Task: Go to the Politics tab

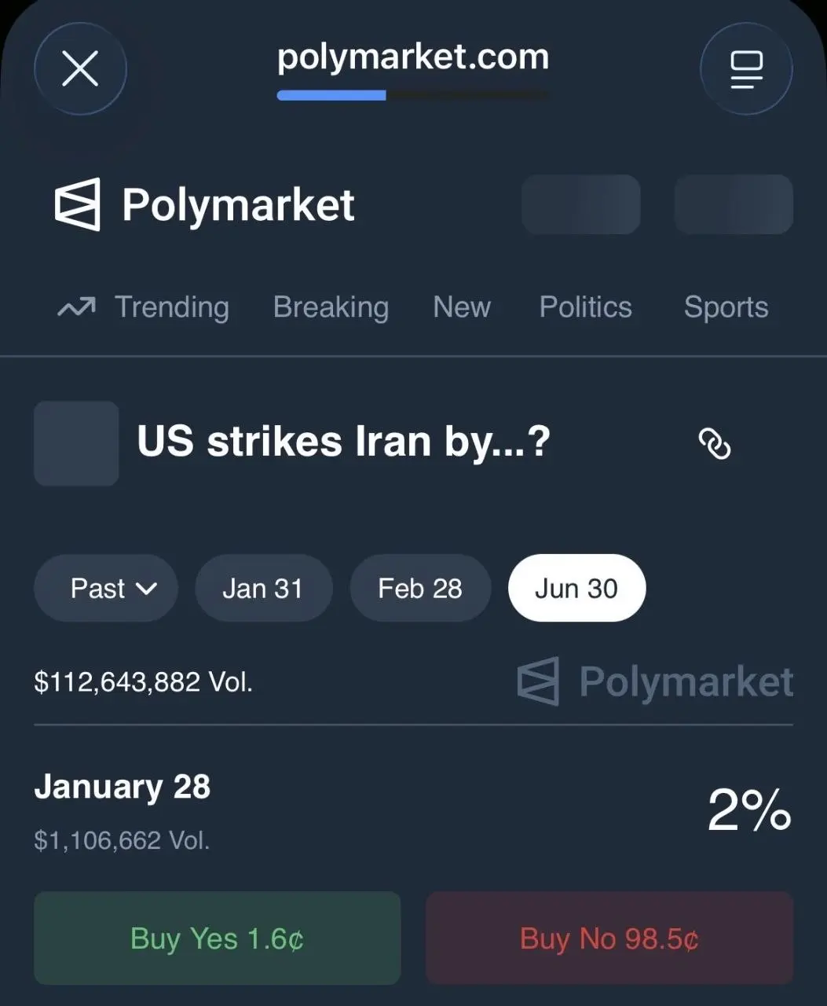Action: pos(585,307)
